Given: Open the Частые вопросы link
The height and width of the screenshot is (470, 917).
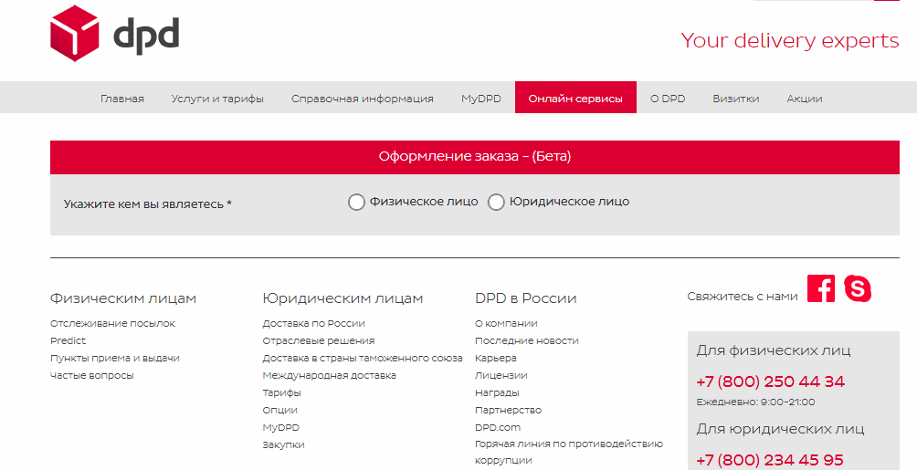Looking at the screenshot, I should tap(92, 375).
